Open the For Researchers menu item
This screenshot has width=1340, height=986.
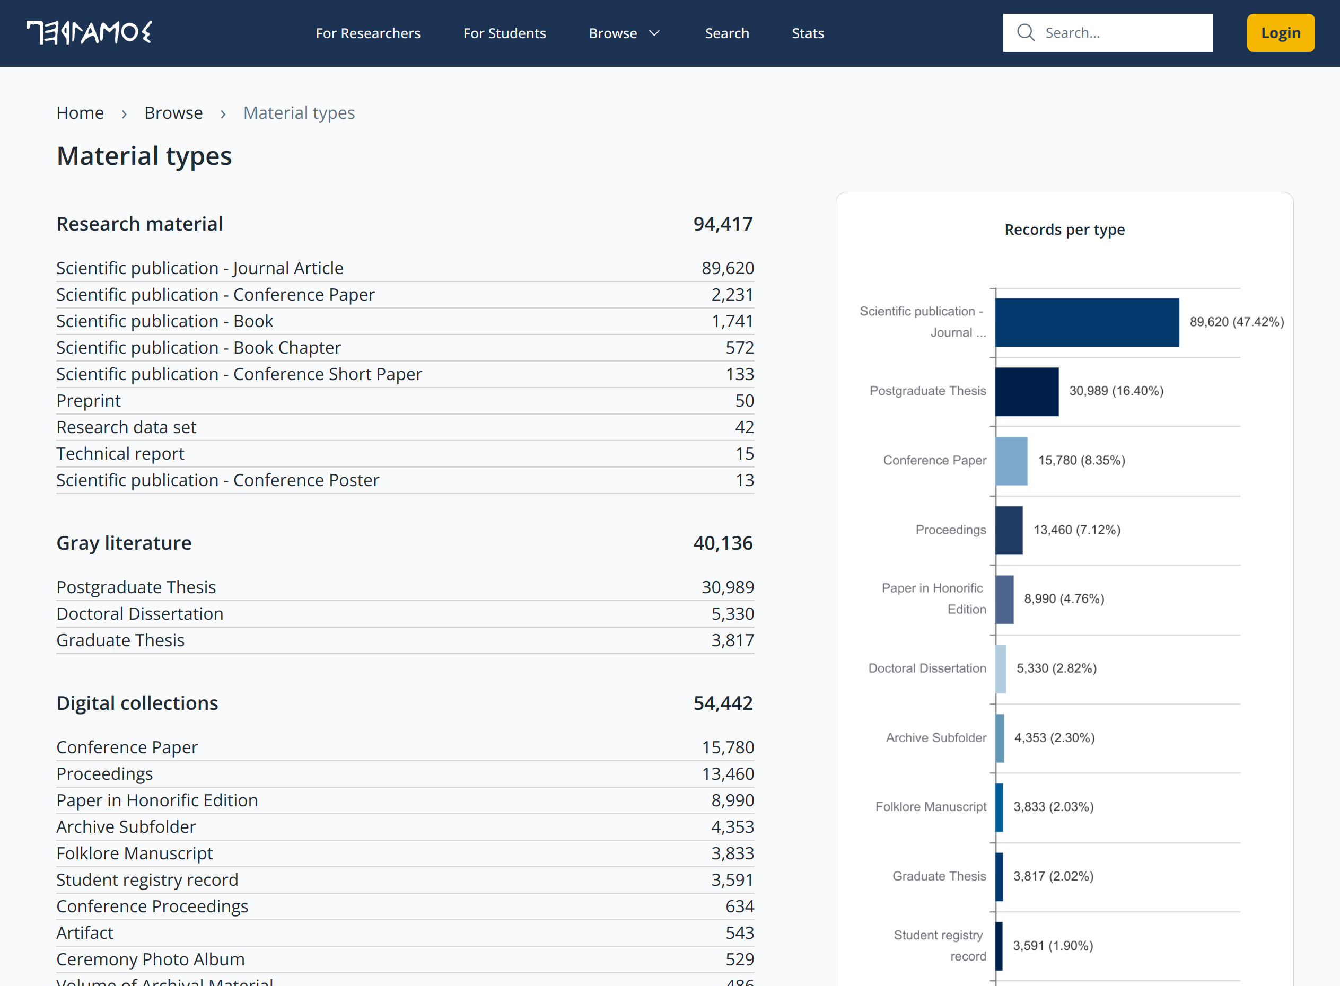(367, 33)
